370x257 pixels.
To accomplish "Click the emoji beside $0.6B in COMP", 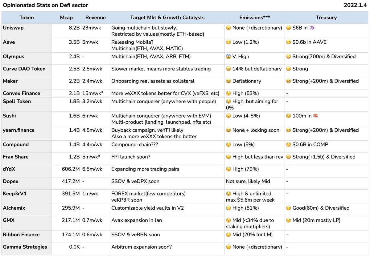I will pos(289,145).
